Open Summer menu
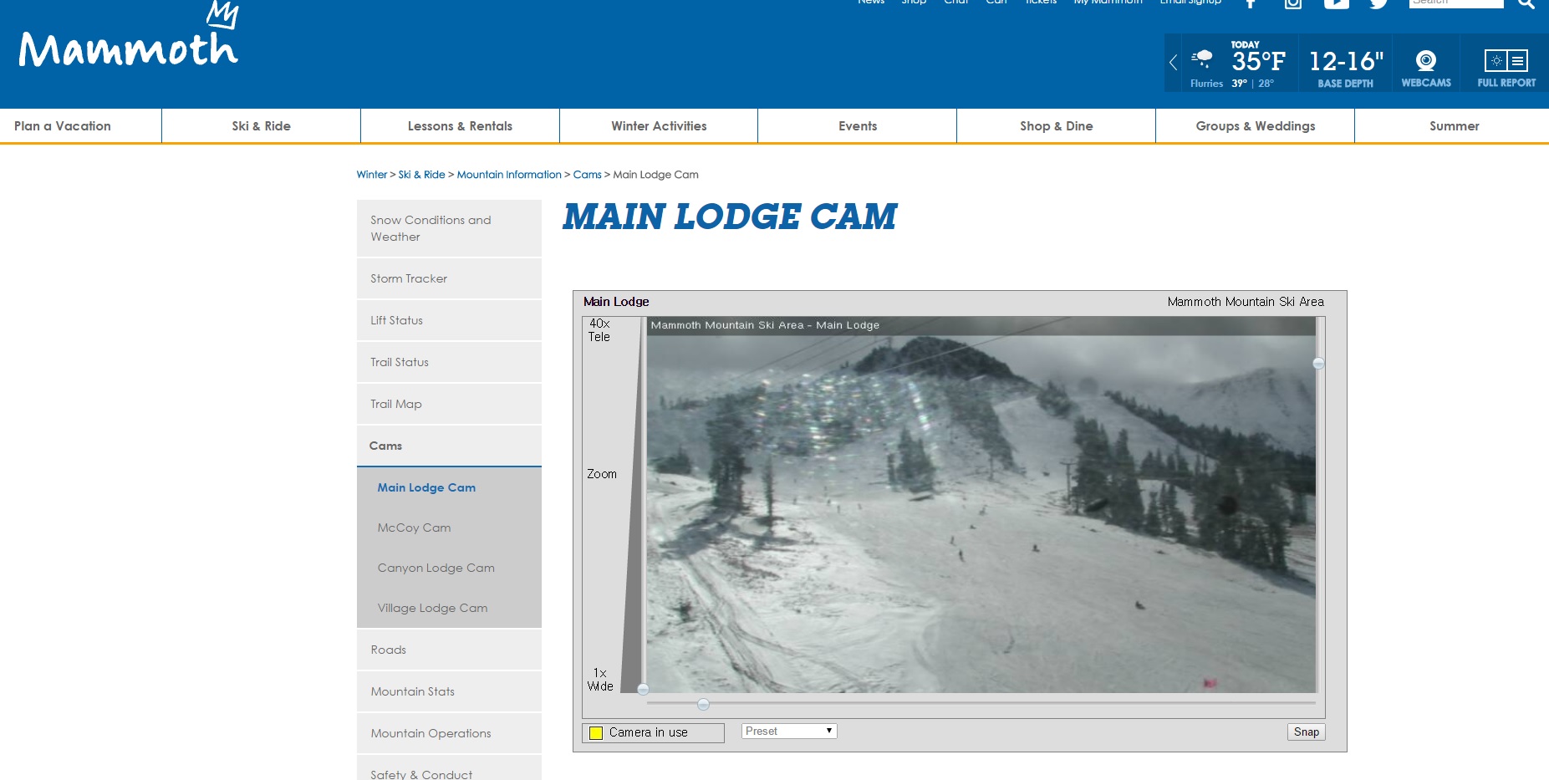The height and width of the screenshot is (780, 1549). (x=1454, y=126)
